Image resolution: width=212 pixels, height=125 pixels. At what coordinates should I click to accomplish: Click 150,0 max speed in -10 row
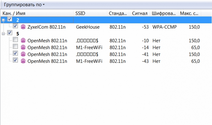click(194, 41)
